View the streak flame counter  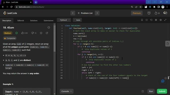[x=157, y=13]
